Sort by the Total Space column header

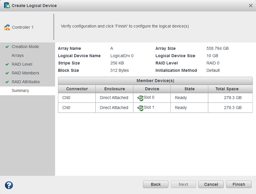click(227, 89)
